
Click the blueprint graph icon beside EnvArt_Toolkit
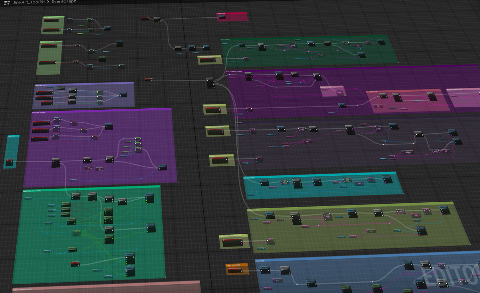pos(7,2)
